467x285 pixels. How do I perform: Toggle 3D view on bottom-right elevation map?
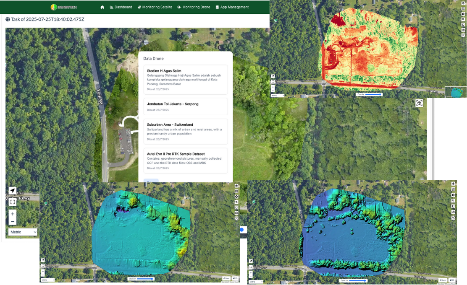pyautogui.click(x=452, y=280)
